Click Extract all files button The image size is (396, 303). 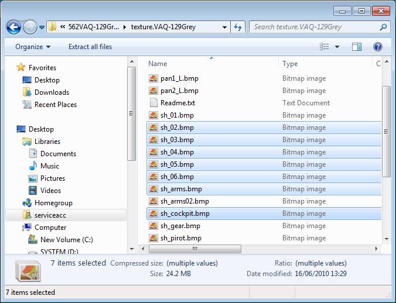click(90, 47)
